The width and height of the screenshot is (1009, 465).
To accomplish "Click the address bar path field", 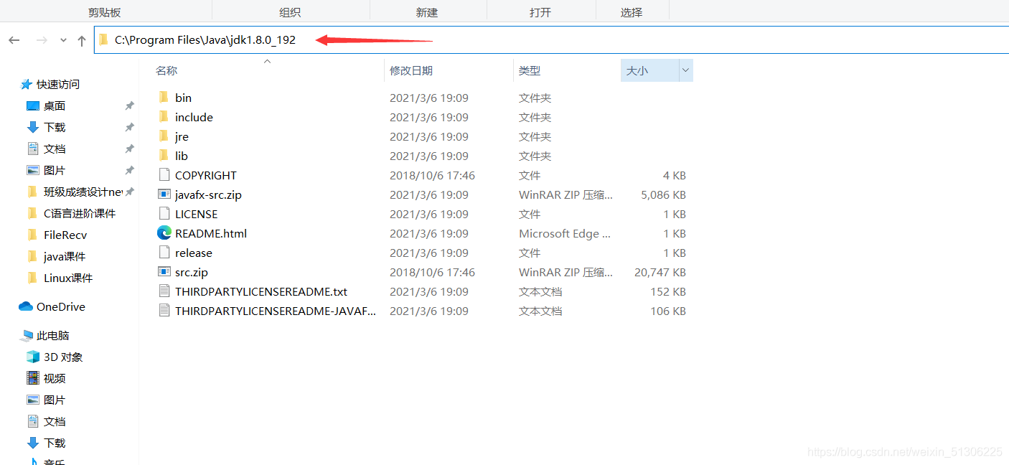I will point(551,40).
